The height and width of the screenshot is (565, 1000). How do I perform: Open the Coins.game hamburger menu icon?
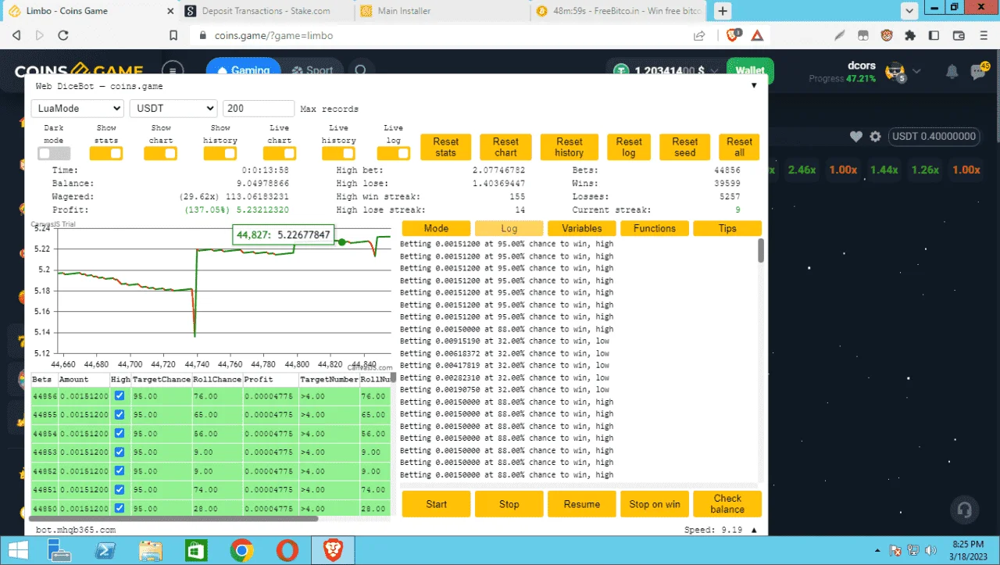(173, 70)
